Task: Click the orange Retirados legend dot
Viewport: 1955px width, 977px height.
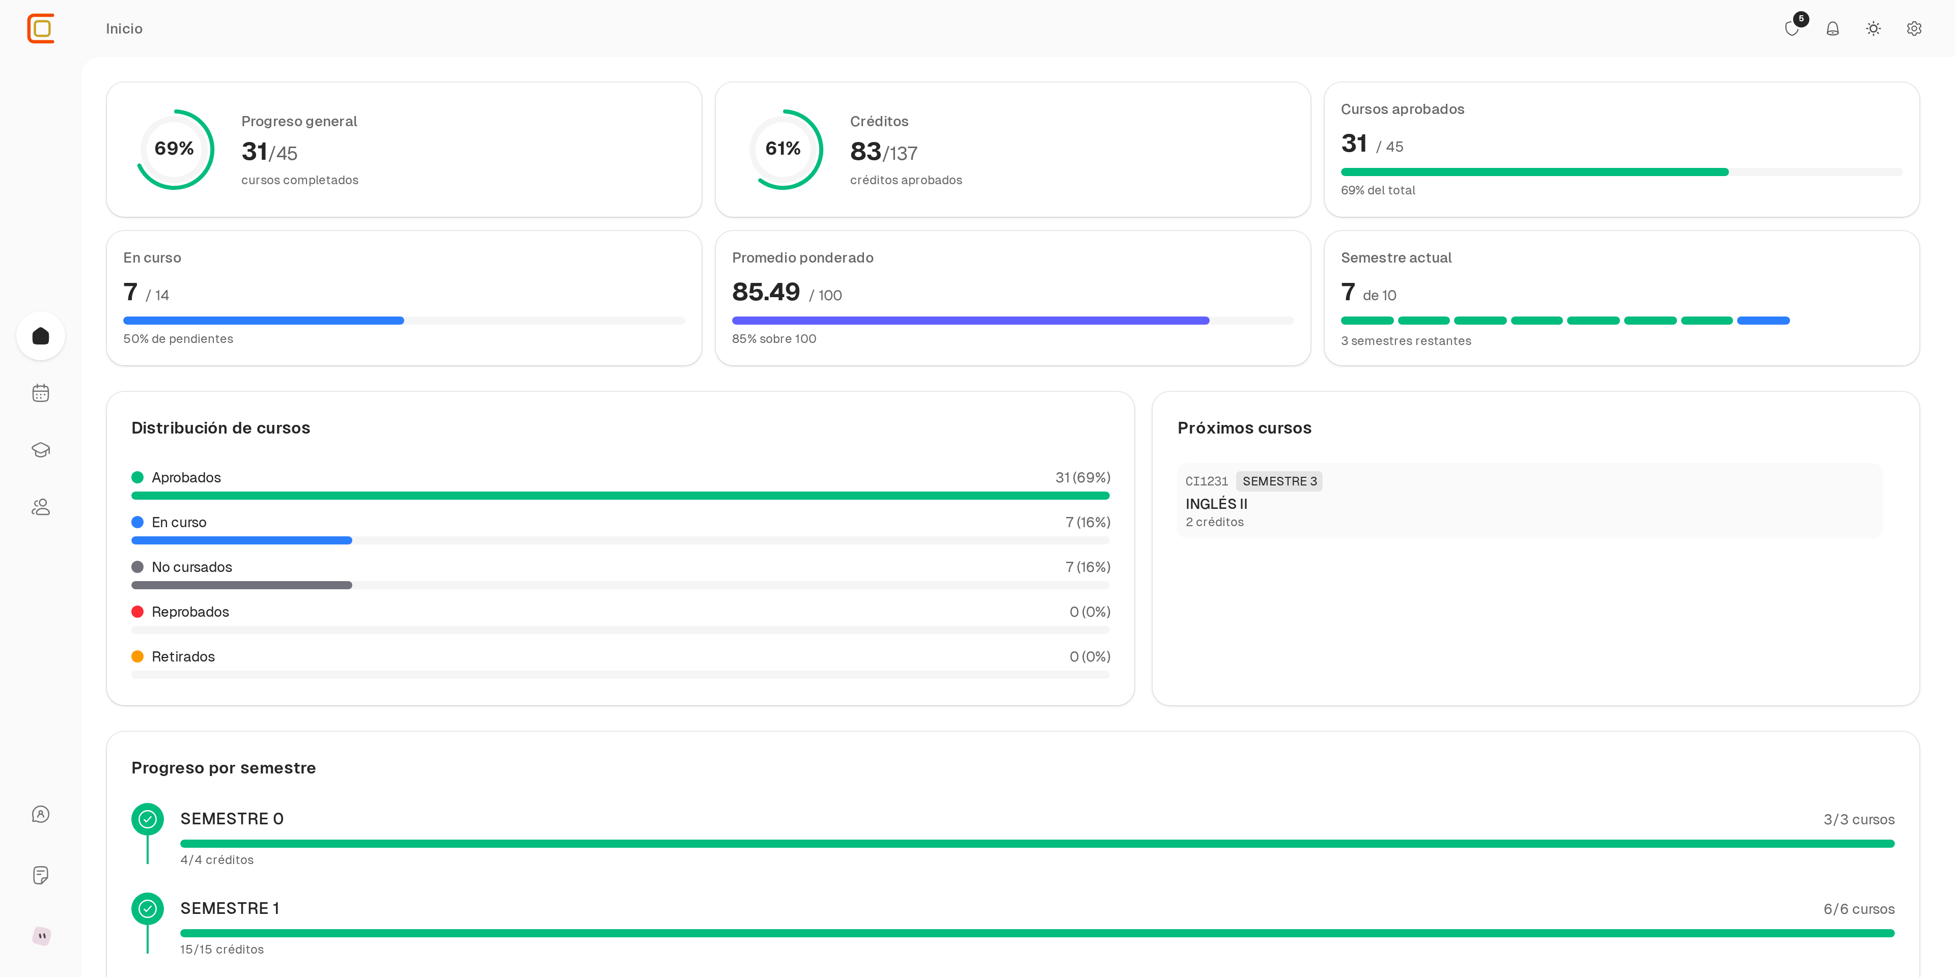Action: 137,656
